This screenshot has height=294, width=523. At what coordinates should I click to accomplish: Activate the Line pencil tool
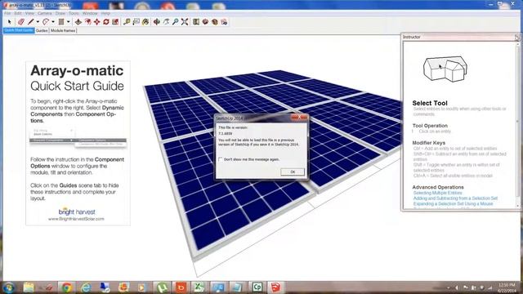pyautogui.click(x=31, y=22)
